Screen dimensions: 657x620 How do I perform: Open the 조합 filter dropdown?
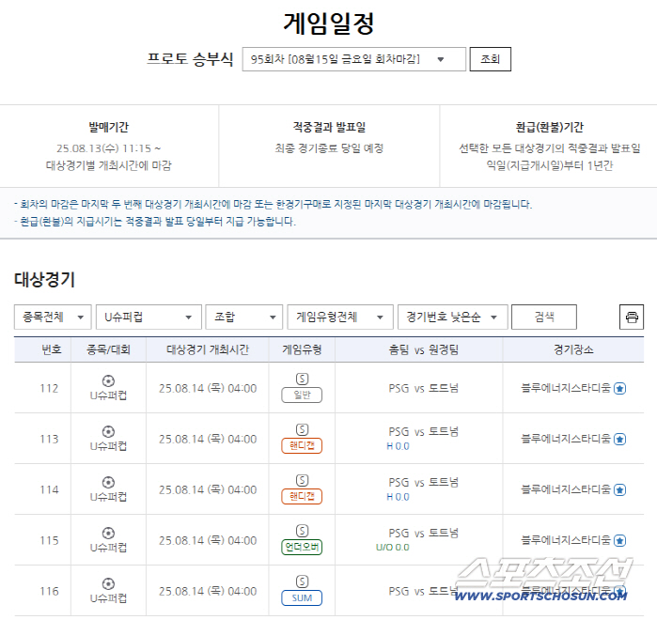[x=244, y=318]
